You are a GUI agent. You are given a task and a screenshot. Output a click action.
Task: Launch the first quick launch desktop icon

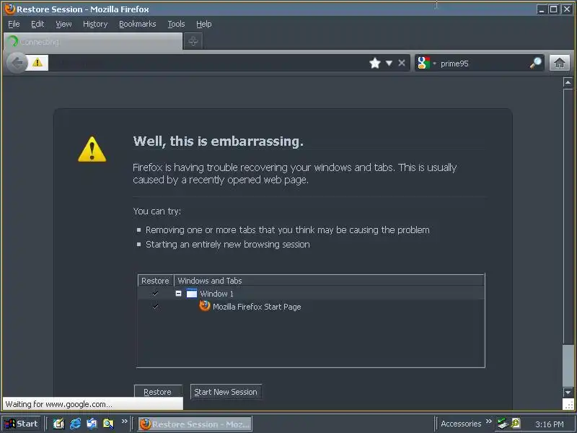[x=58, y=424]
